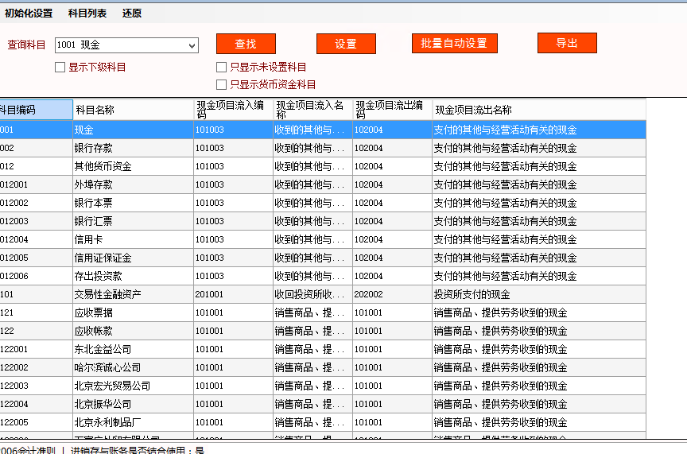Viewport: 687px width, 454px height.
Task: Click the 现金项目流入编码 column header
Action: pos(233,110)
